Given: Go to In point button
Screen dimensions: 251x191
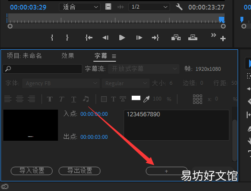Looking at the screenshot, I should [89, 38].
